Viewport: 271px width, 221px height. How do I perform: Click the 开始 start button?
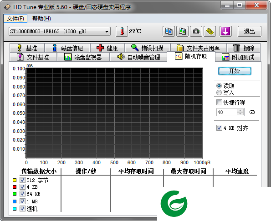(235, 71)
